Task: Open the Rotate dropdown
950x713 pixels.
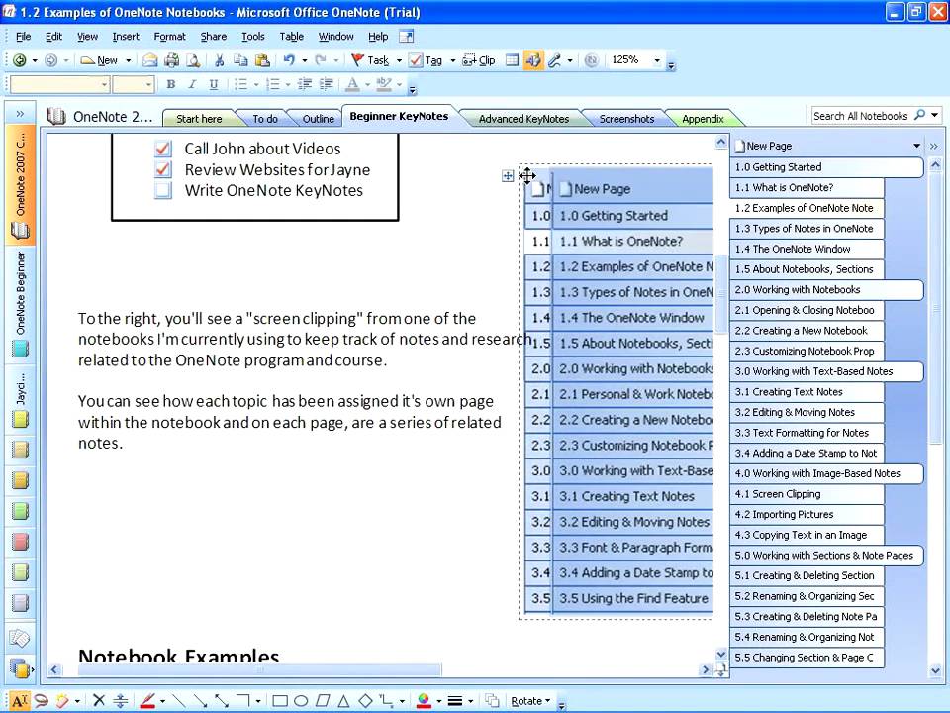Action: (530, 701)
